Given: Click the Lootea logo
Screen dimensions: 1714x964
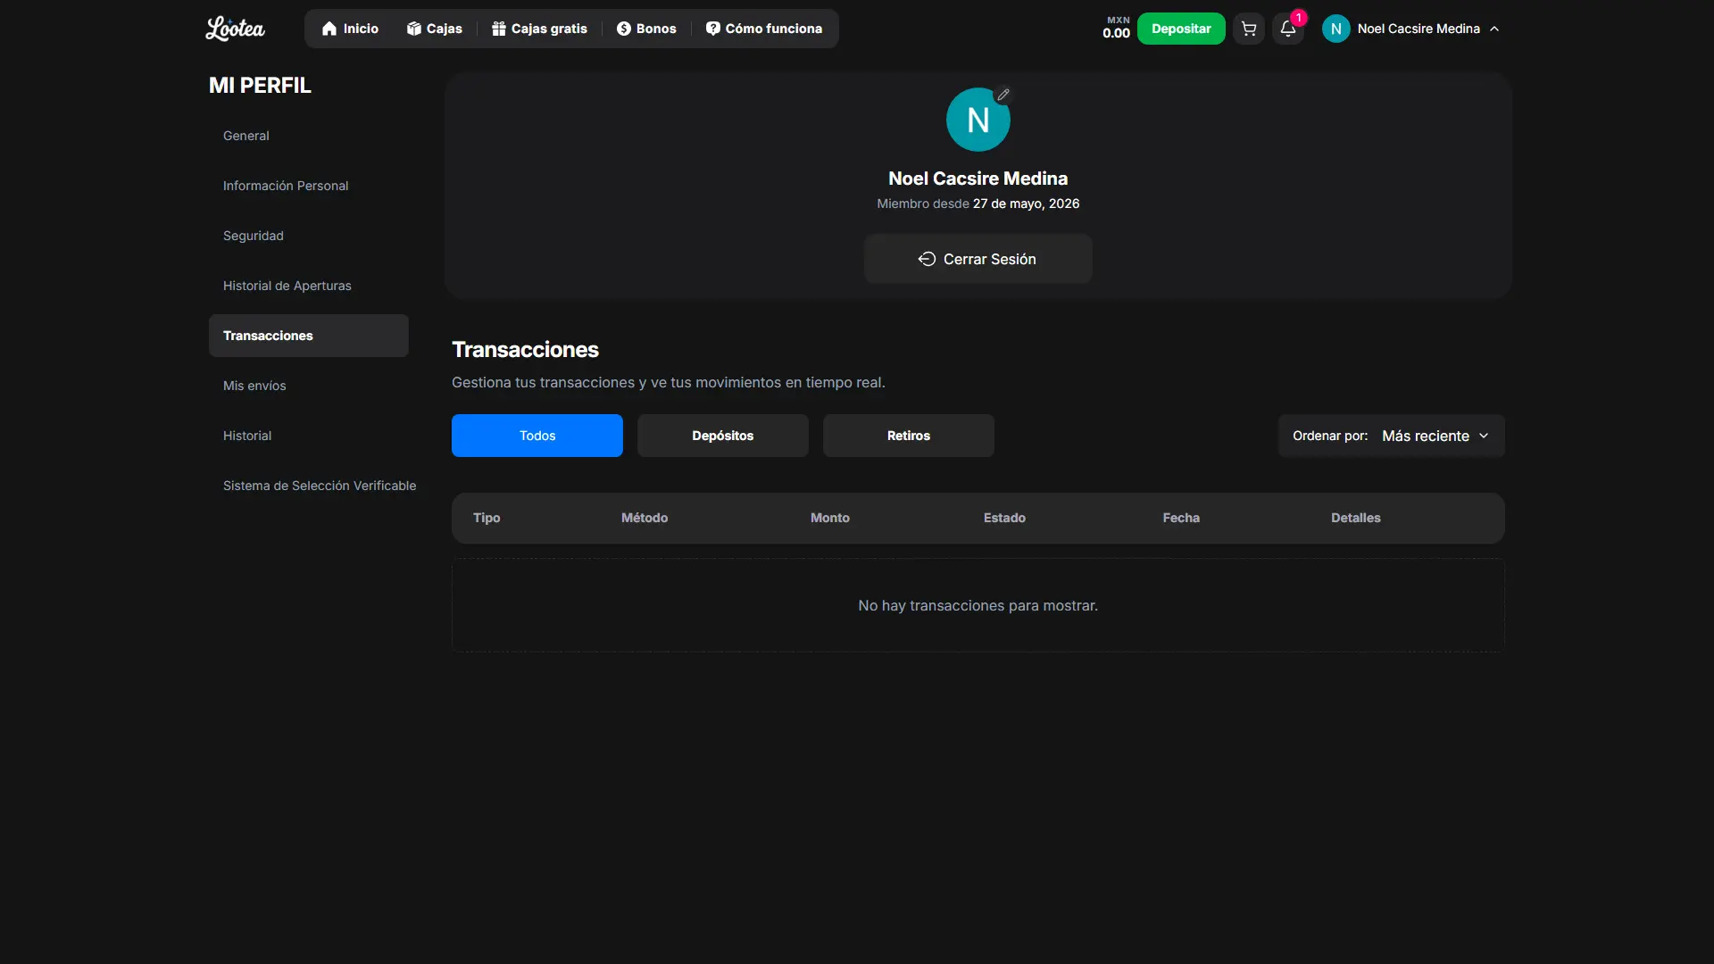Looking at the screenshot, I should click(x=236, y=29).
